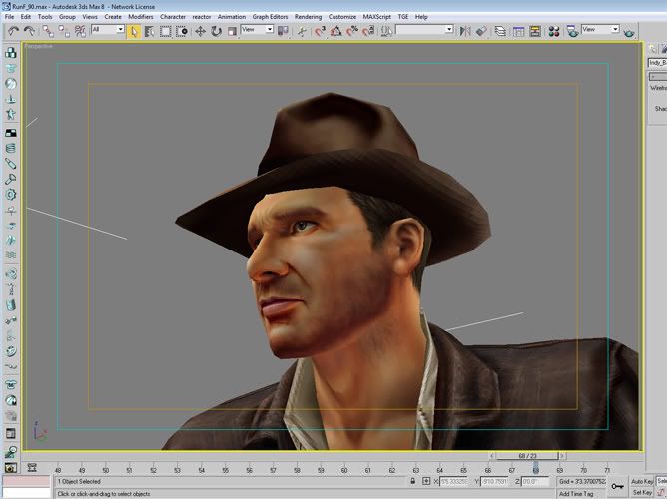Click the Perspective viewport label

pos(38,46)
